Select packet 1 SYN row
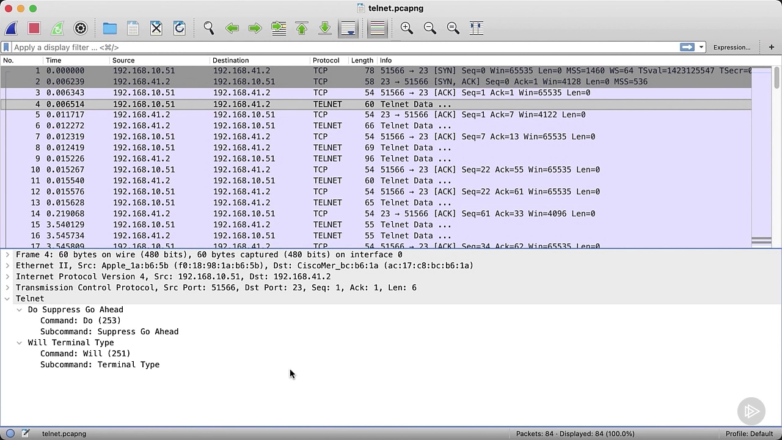This screenshot has height=440, width=782. point(376,71)
